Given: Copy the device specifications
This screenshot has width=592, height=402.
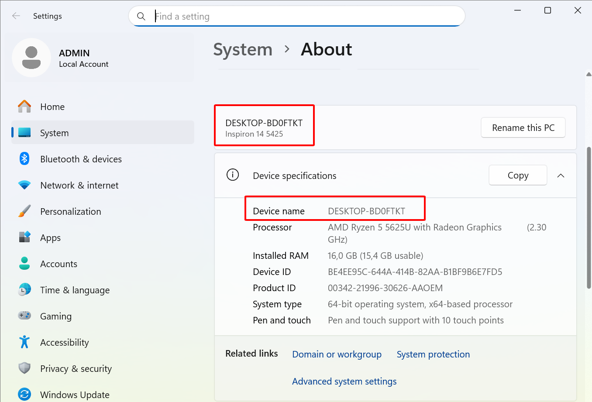Looking at the screenshot, I should click(x=518, y=175).
